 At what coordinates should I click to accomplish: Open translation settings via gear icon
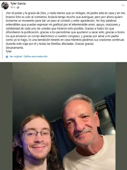[7, 57]
